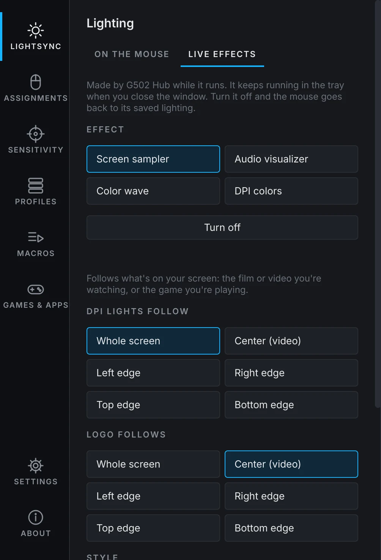This screenshot has height=560, width=381.
Task: Set logo to follow Bottom edge
Action: [291, 528]
